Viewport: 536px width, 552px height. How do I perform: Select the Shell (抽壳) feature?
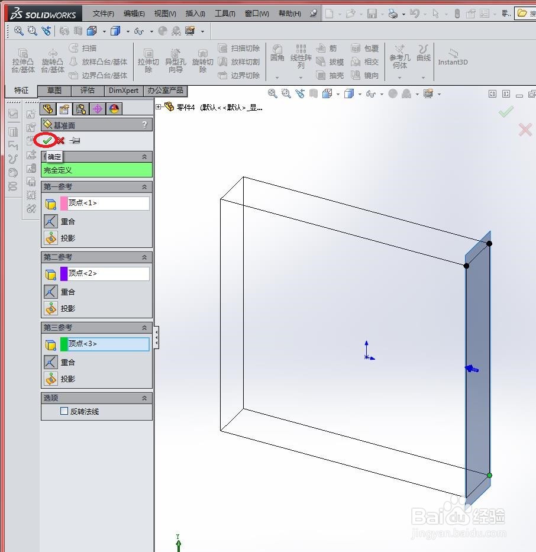tap(330, 75)
